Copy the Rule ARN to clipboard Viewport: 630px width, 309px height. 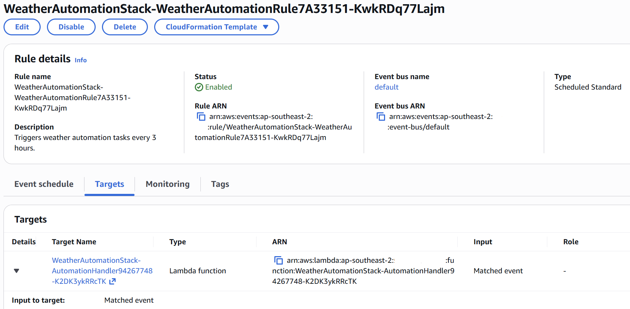[x=201, y=117]
